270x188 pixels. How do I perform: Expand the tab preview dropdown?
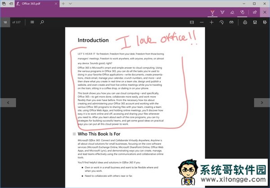pos(70,4)
